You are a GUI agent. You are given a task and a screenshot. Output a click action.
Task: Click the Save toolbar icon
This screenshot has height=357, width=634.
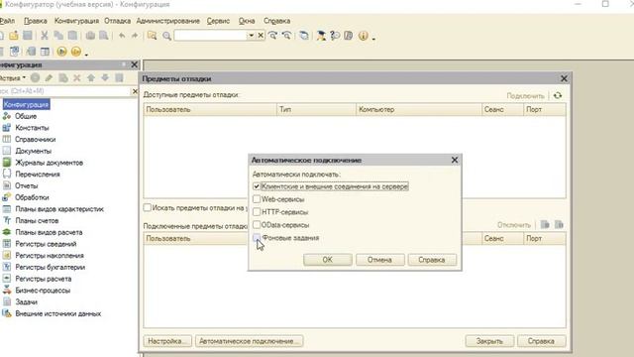[x=28, y=36]
